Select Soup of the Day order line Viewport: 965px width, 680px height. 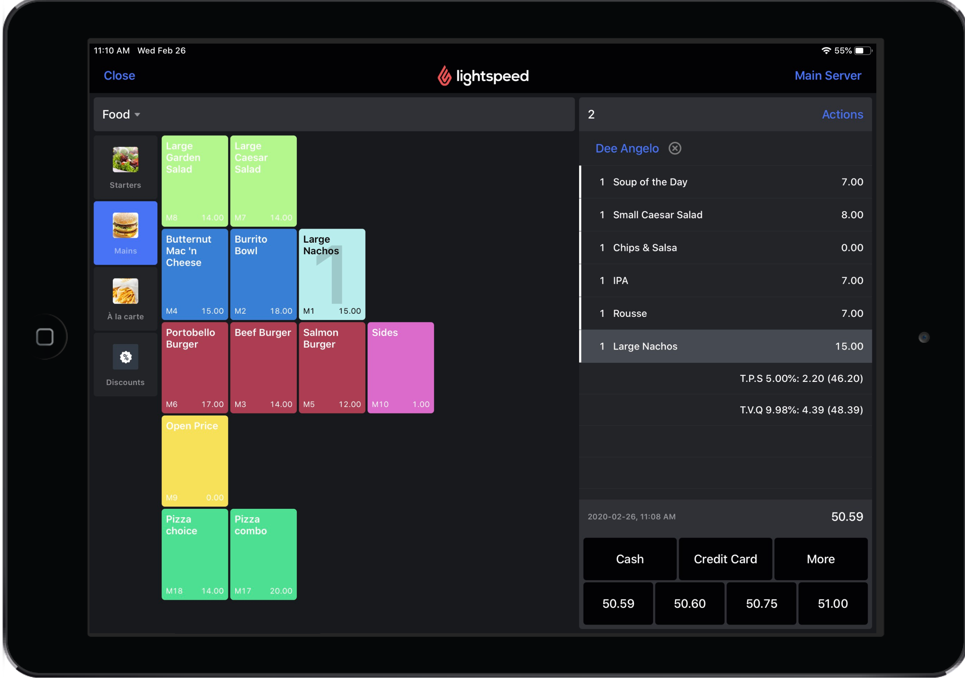[726, 182]
